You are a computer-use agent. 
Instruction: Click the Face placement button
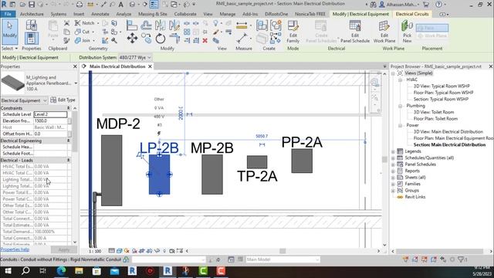(432, 28)
